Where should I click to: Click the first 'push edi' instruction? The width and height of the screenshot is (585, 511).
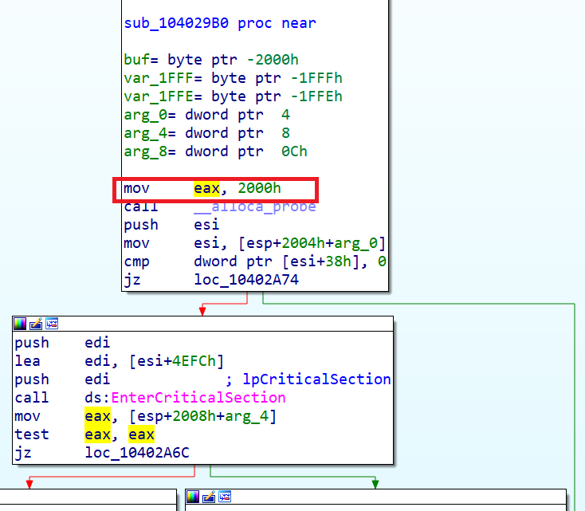62,343
